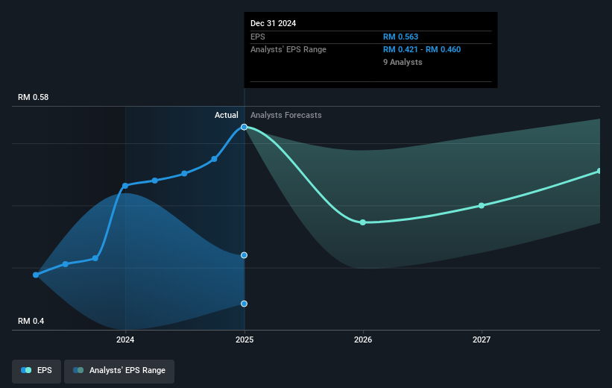Click the 2026 x-axis label

click(363, 339)
